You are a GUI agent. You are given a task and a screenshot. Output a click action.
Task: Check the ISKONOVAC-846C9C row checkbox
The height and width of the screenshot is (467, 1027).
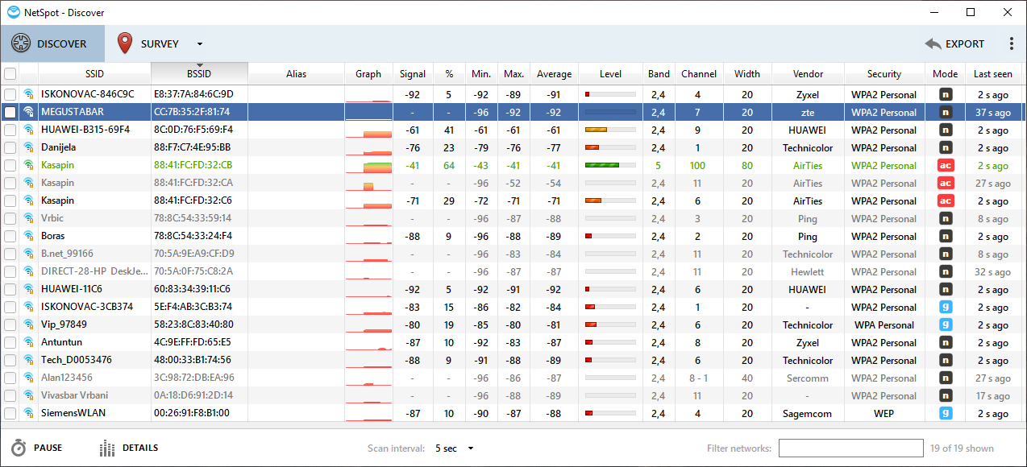[10, 94]
